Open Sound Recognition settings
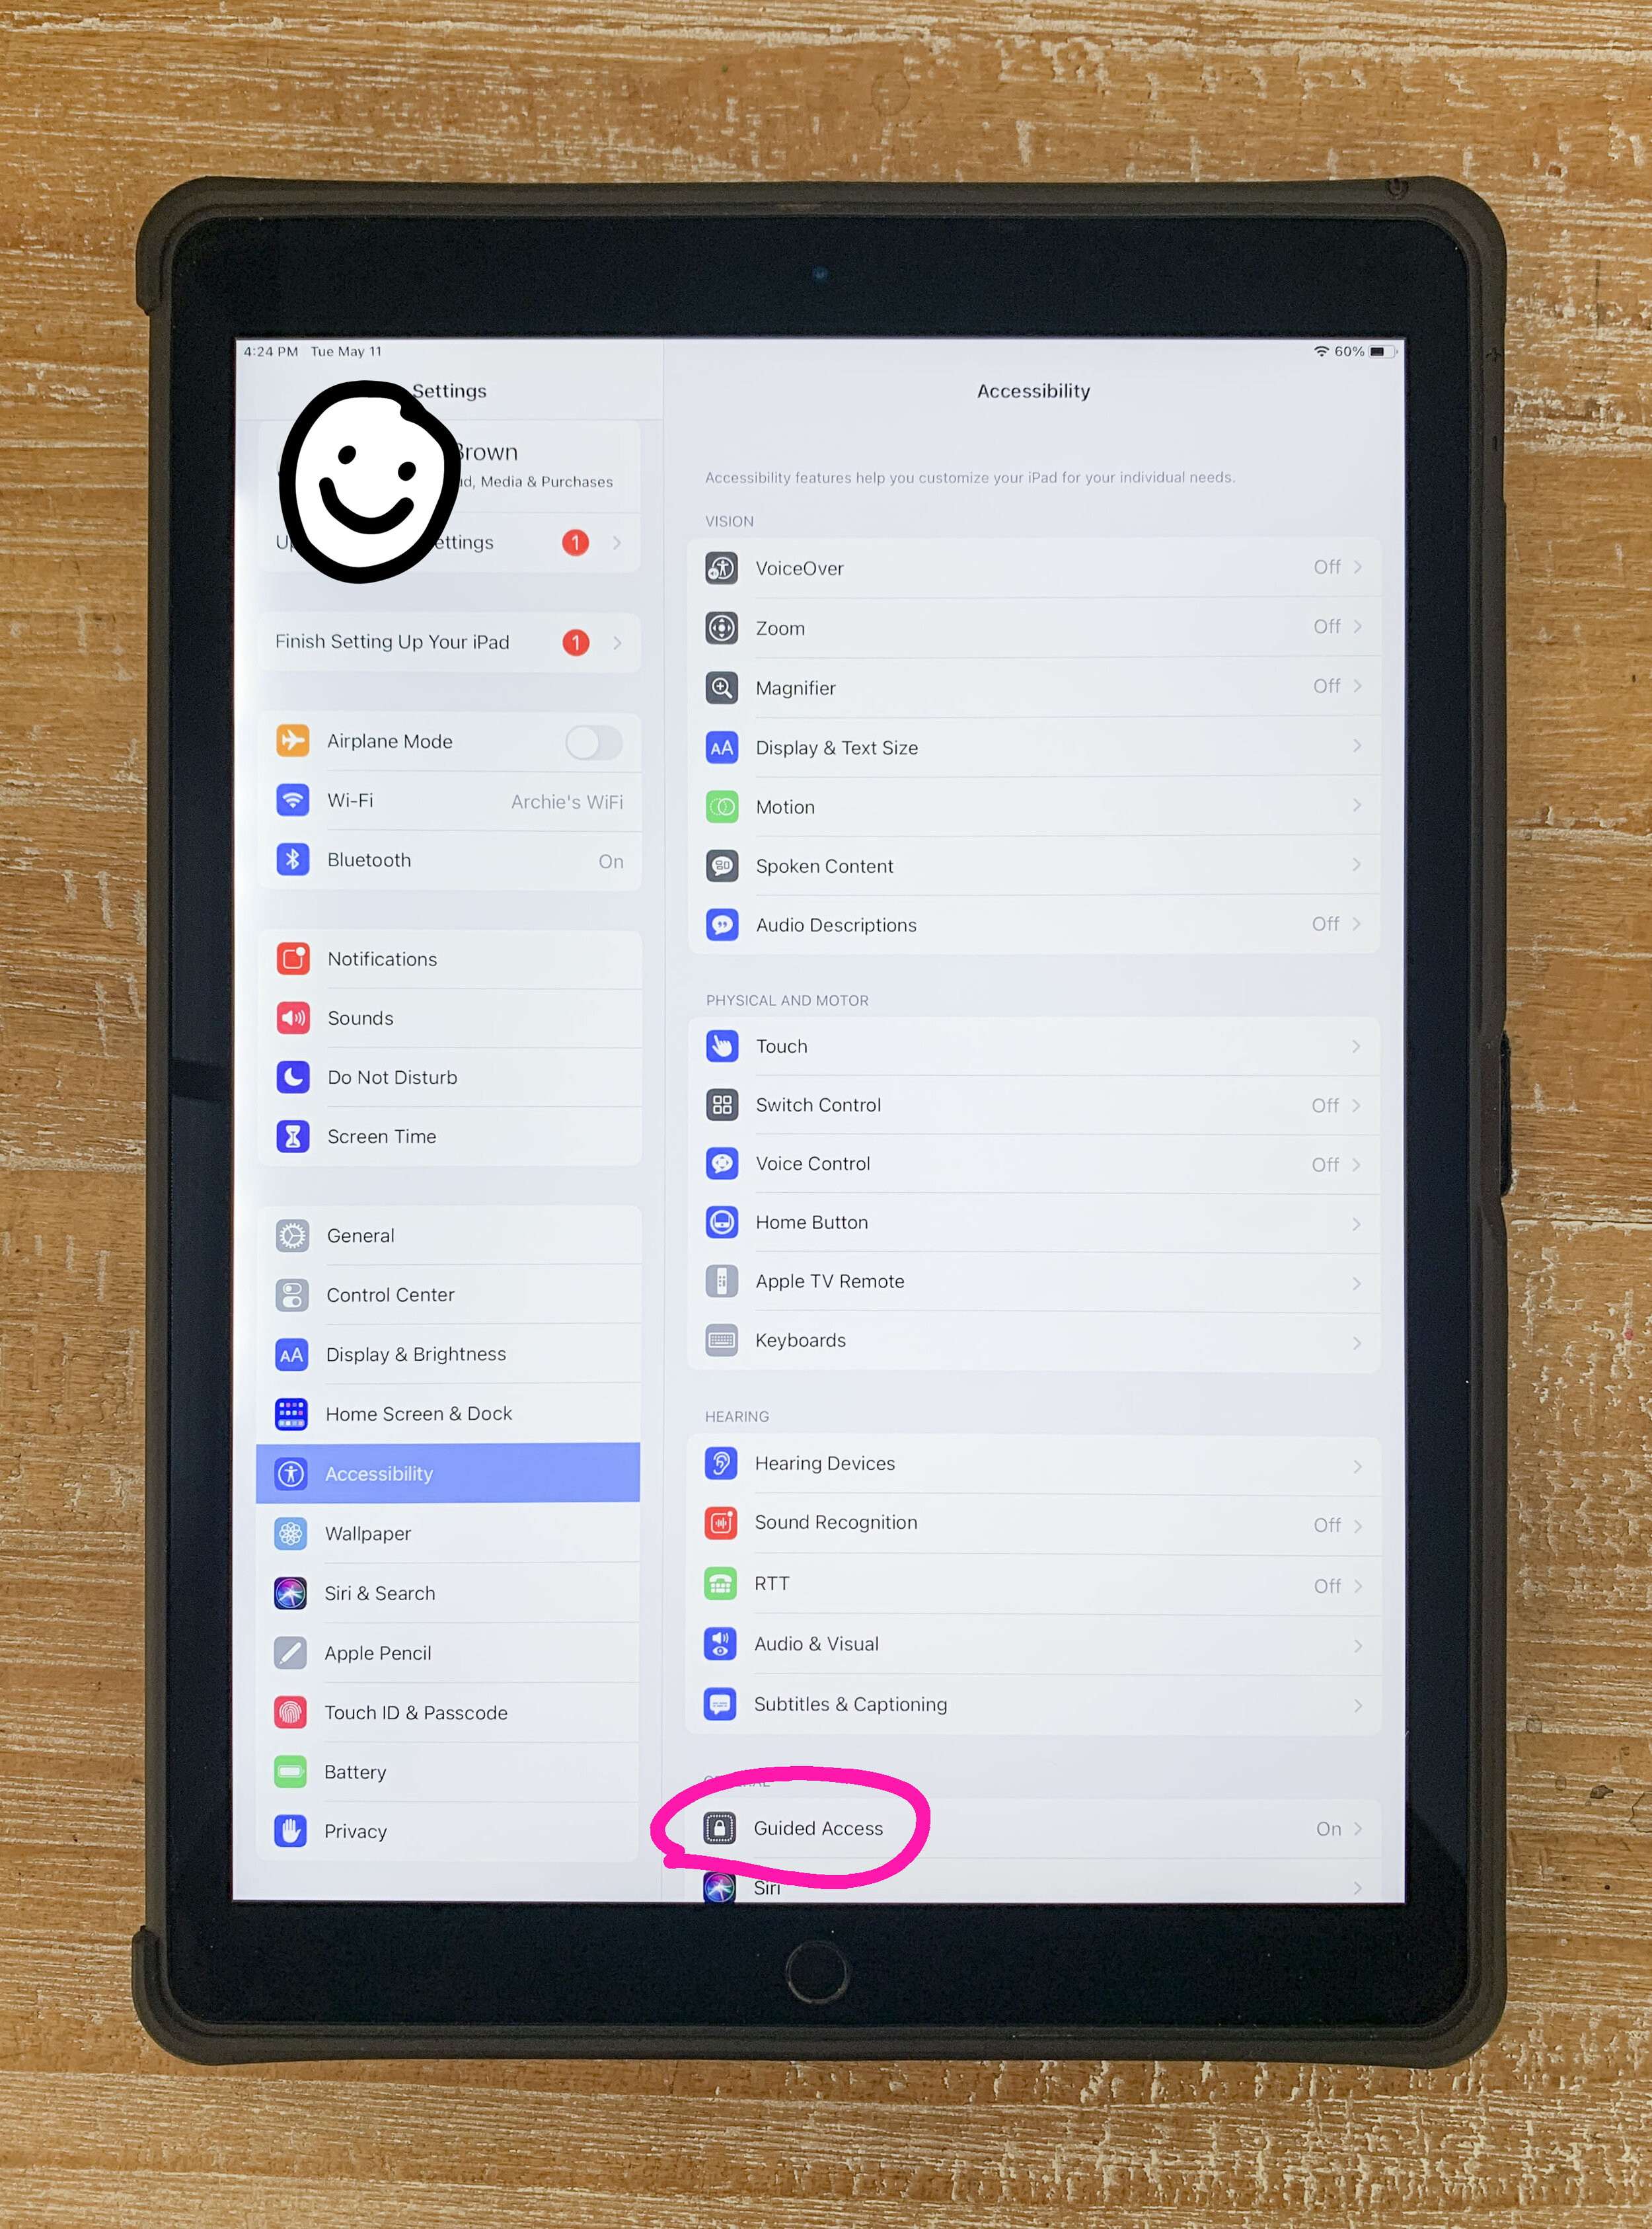Image resolution: width=1652 pixels, height=2229 pixels. pyautogui.click(x=1034, y=1522)
